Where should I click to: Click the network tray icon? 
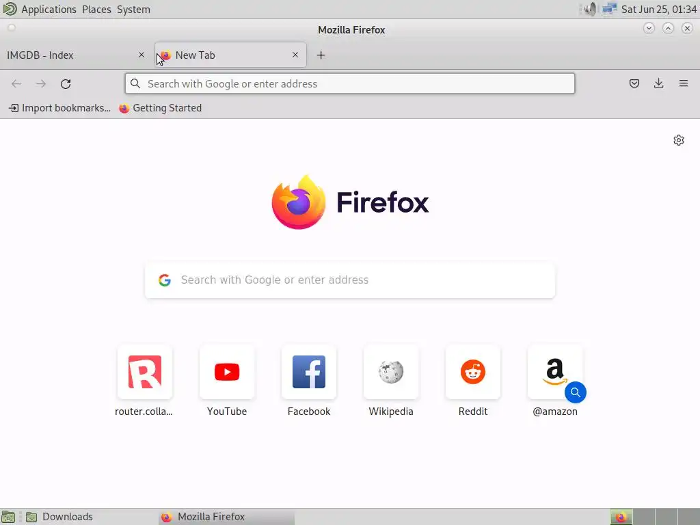coord(609,9)
